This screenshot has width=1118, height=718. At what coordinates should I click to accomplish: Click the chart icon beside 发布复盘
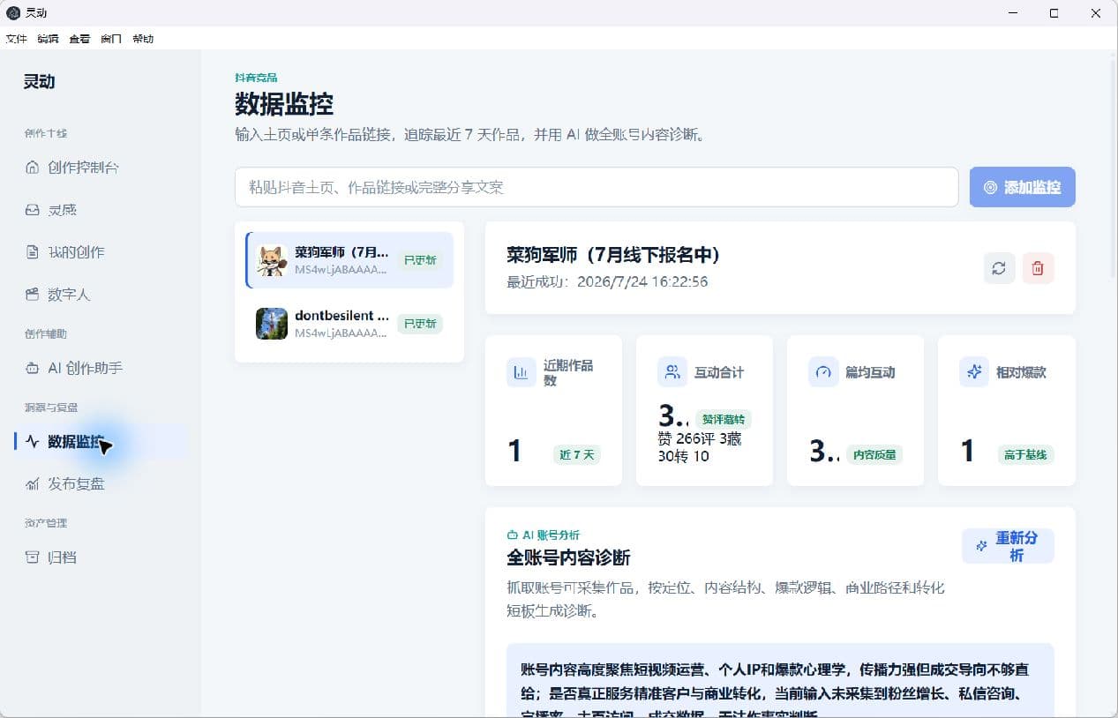click(x=33, y=484)
